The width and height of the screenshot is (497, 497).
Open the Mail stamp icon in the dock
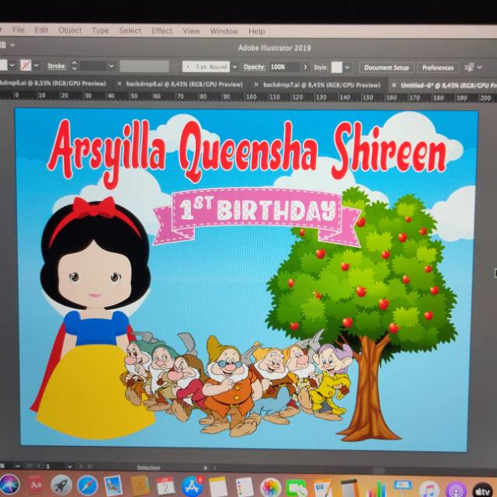[113, 485]
